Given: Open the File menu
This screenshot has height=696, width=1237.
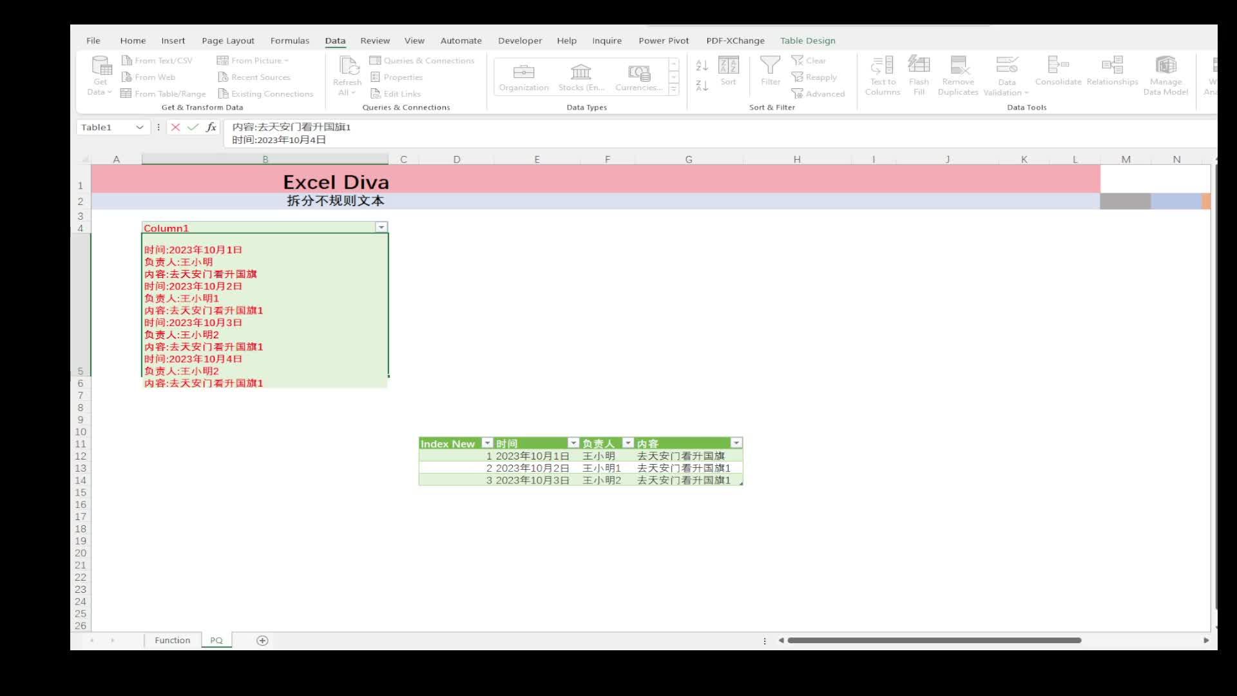Looking at the screenshot, I should [x=93, y=41].
